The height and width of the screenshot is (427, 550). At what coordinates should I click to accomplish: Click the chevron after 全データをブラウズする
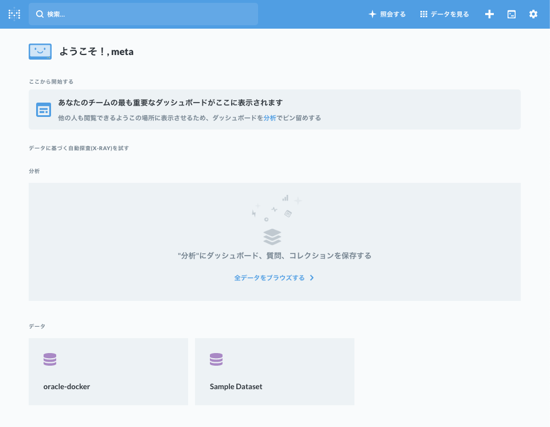point(312,277)
